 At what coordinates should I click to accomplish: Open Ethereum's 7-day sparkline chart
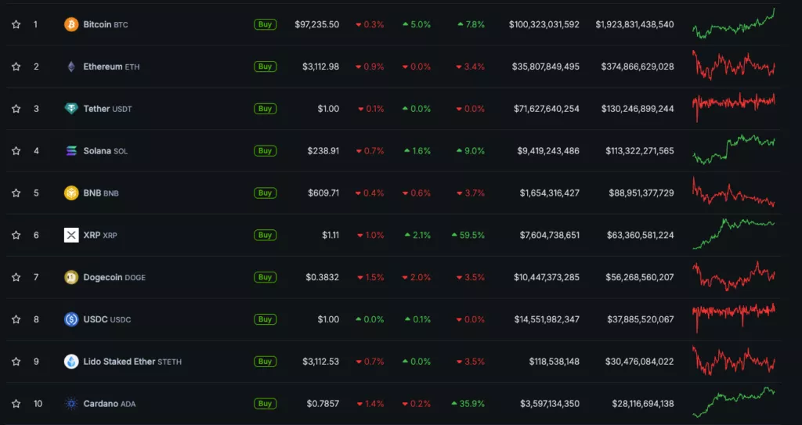coord(733,65)
